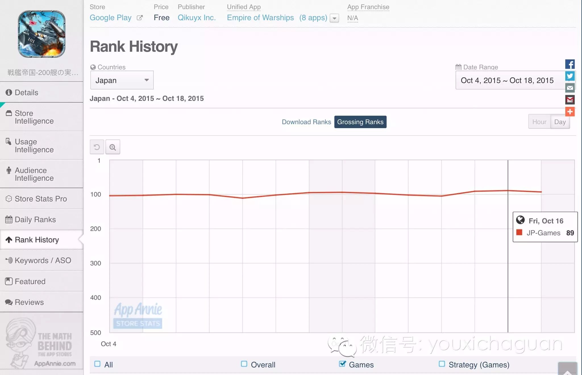This screenshot has width=582, height=375.
Task: Open the Japan countries dropdown
Action: pos(122,80)
